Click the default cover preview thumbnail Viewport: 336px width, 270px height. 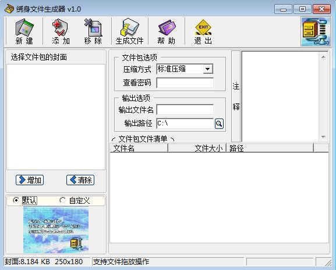pyautogui.click(x=56, y=230)
